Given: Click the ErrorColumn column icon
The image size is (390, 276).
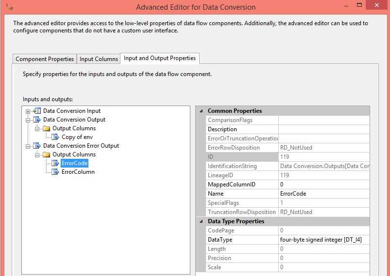Looking at the screenshot, I should 55,172.
